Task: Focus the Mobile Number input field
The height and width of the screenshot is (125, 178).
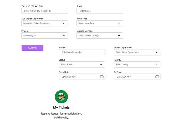Action: point(82,52)
